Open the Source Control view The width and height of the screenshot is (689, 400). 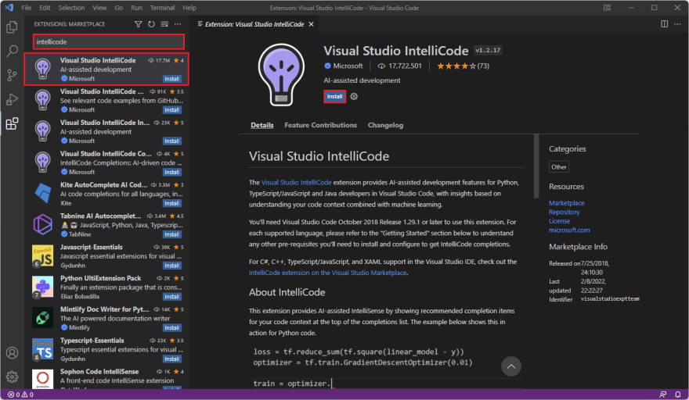12,75
